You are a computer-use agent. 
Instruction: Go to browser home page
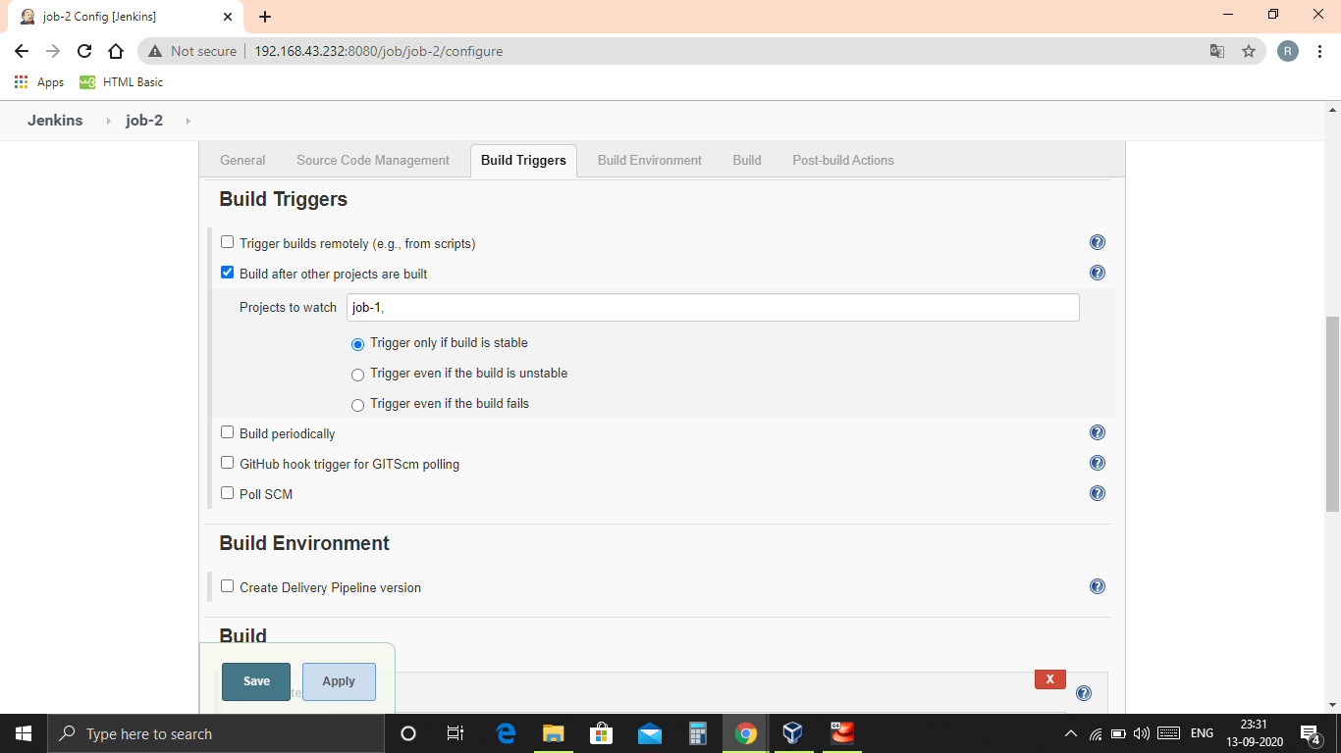point(116,51)
